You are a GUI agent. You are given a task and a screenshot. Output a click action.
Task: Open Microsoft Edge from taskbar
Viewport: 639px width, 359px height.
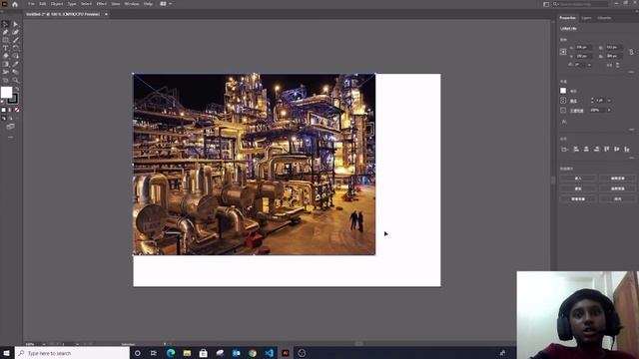point(171,353)
